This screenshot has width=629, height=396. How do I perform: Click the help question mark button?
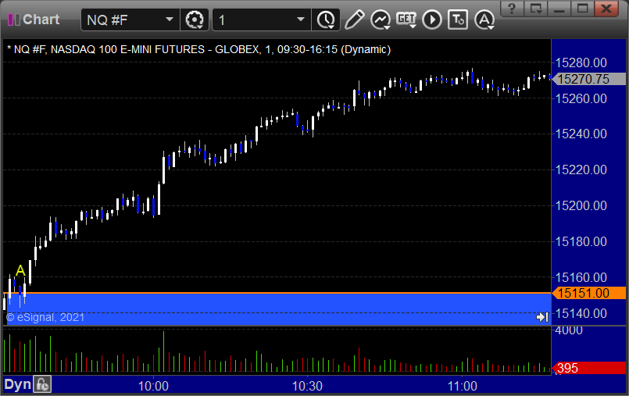click(x=513, y=8)
